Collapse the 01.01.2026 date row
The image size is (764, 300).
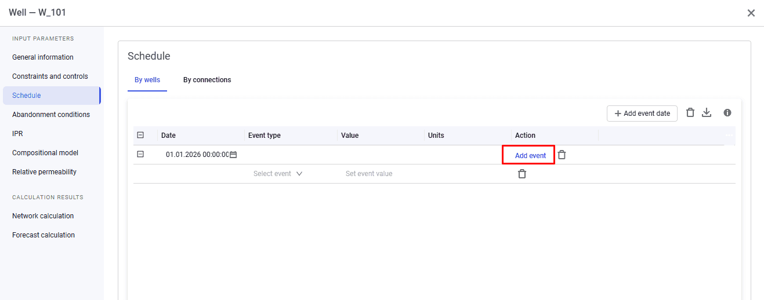[x=140, y=155]
